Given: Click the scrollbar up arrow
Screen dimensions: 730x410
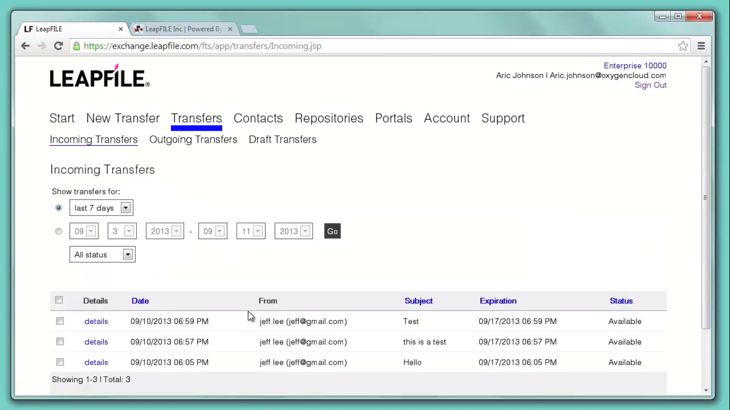Looking at the screenshot, I should tap(706, 62).
